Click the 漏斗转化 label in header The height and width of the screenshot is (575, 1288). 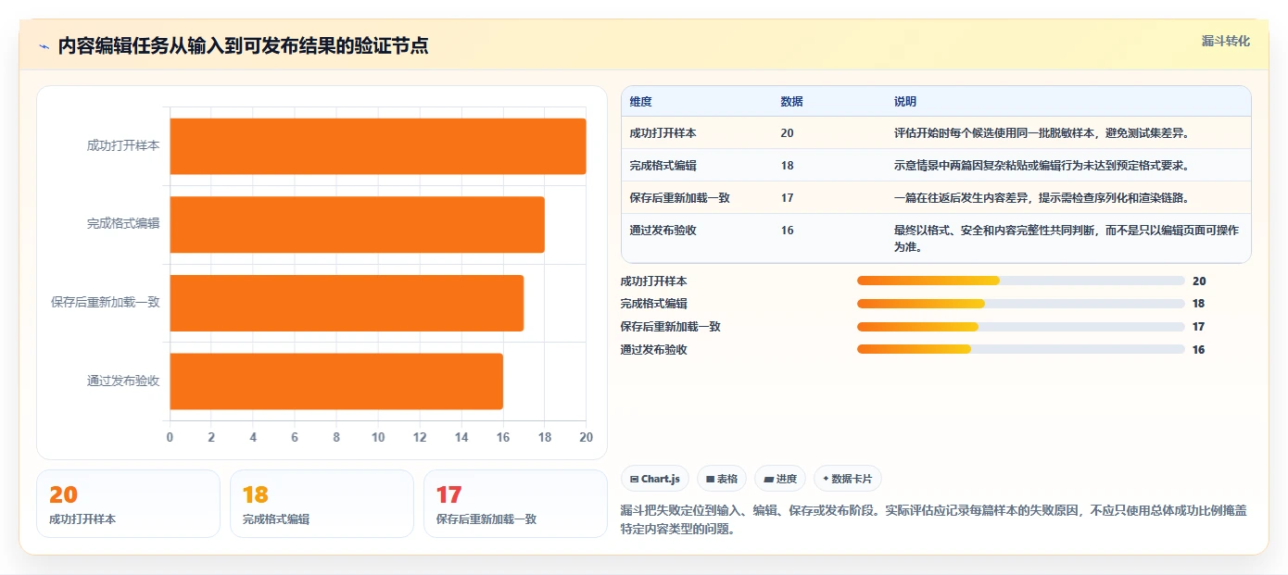[x=1225, y=41]
